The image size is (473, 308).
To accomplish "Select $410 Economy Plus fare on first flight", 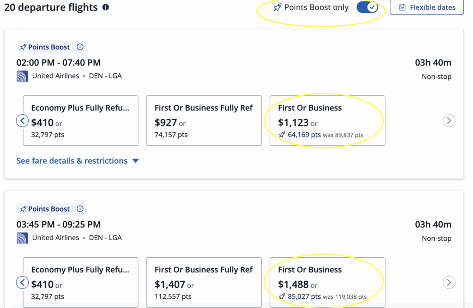I will coord(80,121).
